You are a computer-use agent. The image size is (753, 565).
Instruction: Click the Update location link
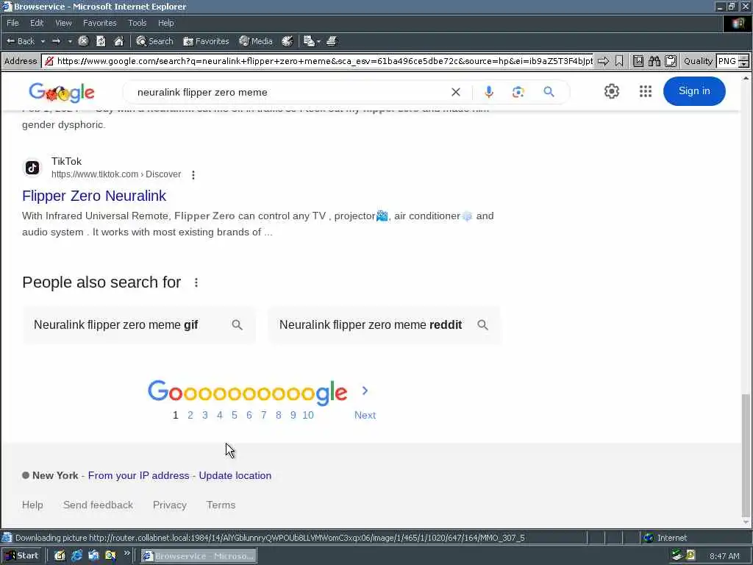tap(235, 476)
